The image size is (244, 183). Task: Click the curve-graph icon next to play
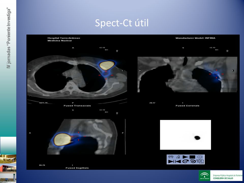(178, 157)
